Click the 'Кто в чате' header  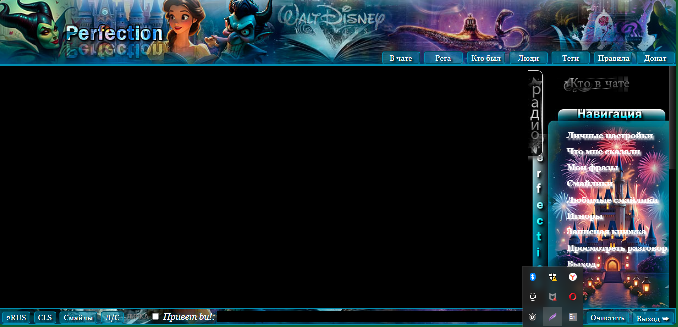coord(597,84)
